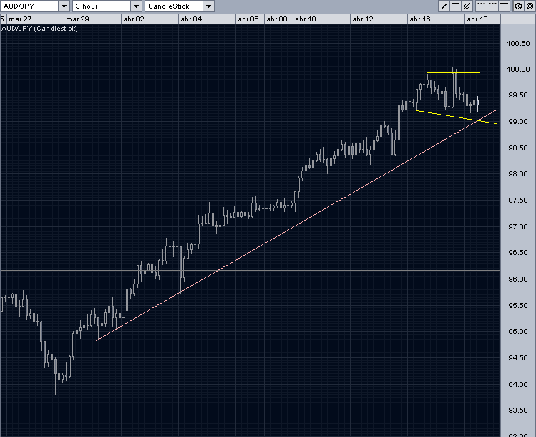Click the 94.00 price axis label

tap(519, 384)
